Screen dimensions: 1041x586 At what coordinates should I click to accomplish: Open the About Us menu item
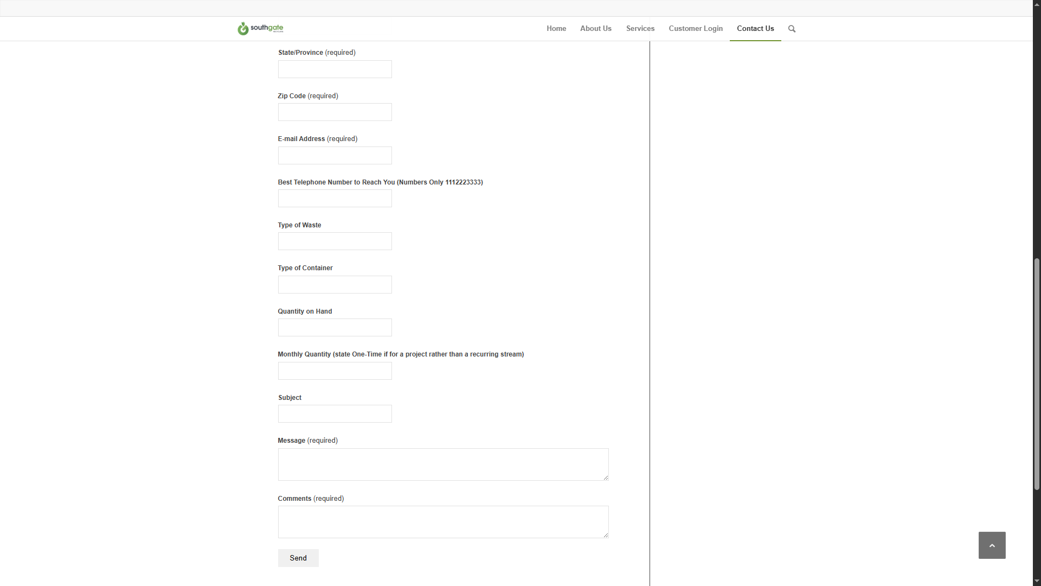click(595, 29)
